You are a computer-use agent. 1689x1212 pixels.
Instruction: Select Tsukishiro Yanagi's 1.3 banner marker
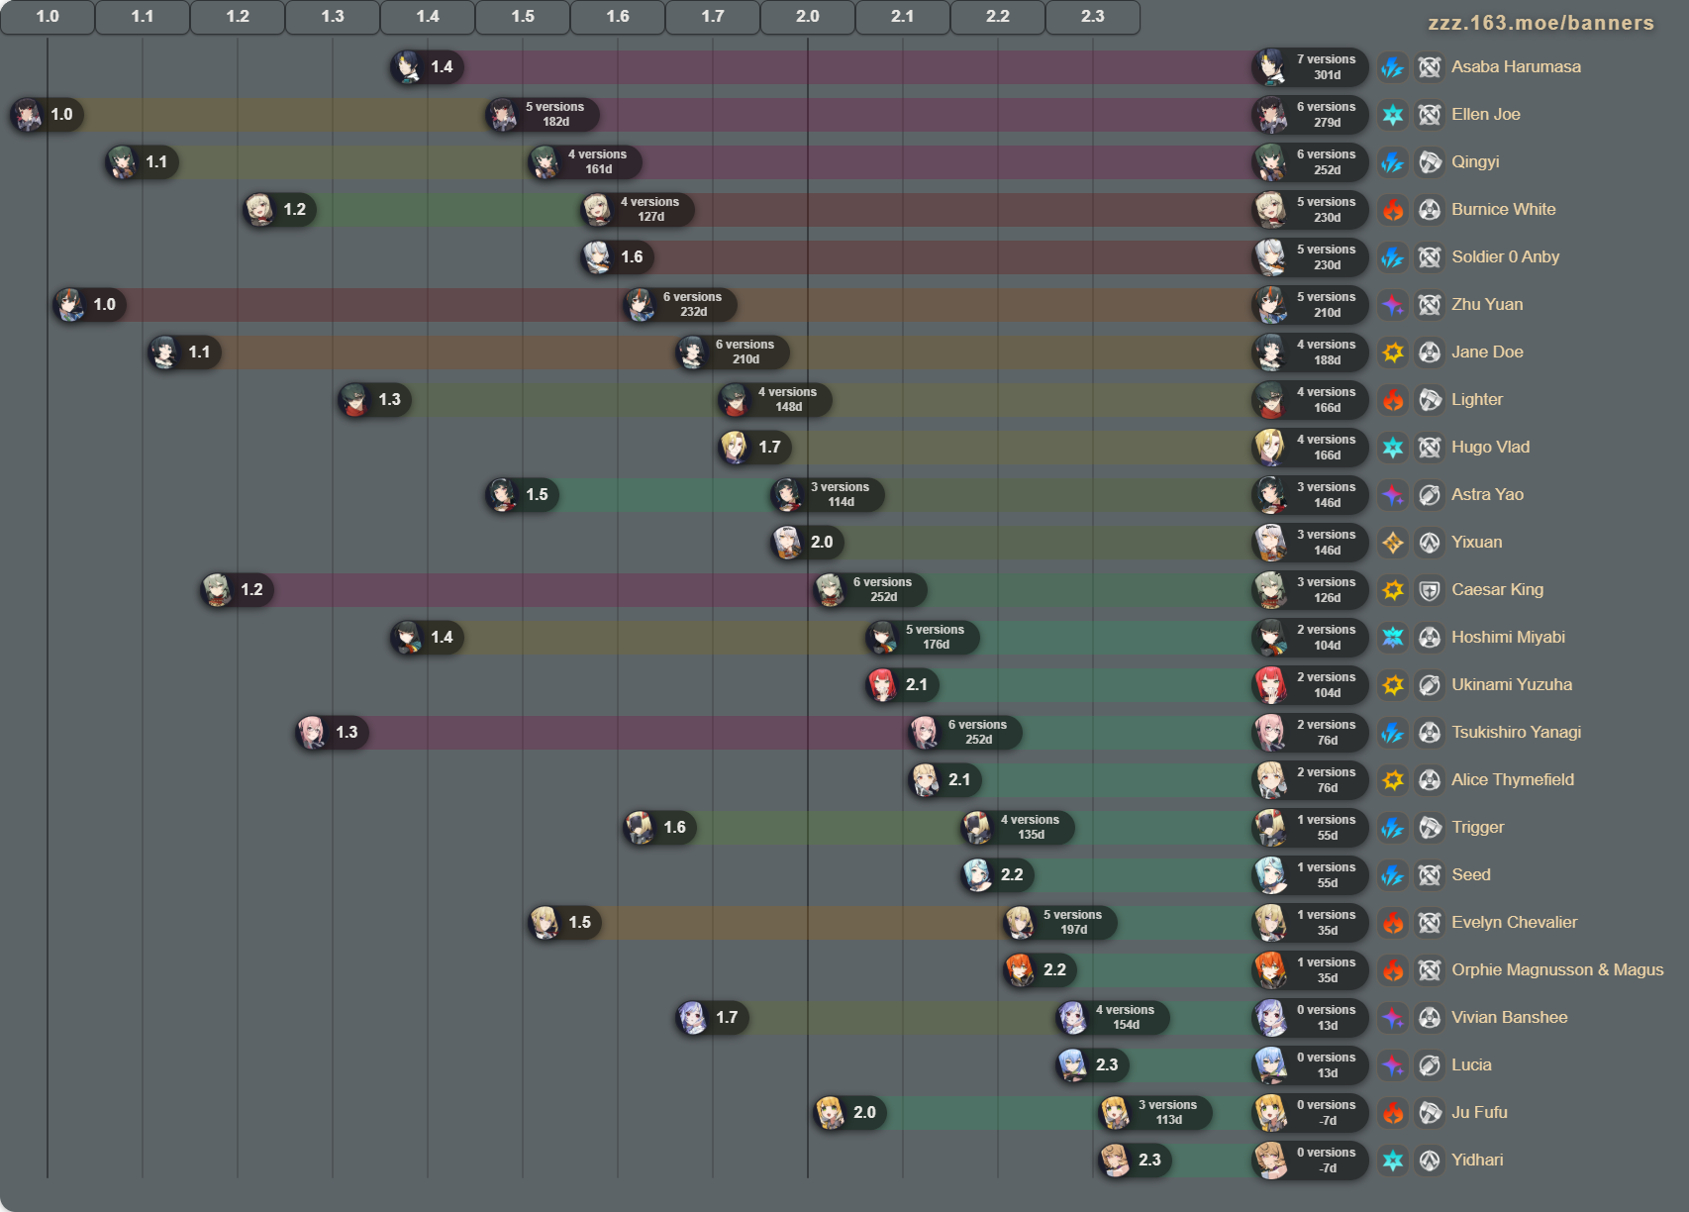332,733
